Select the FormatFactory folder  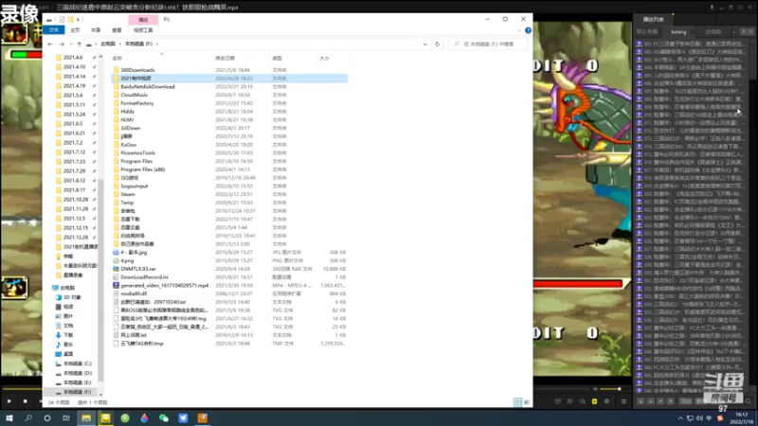136,103
